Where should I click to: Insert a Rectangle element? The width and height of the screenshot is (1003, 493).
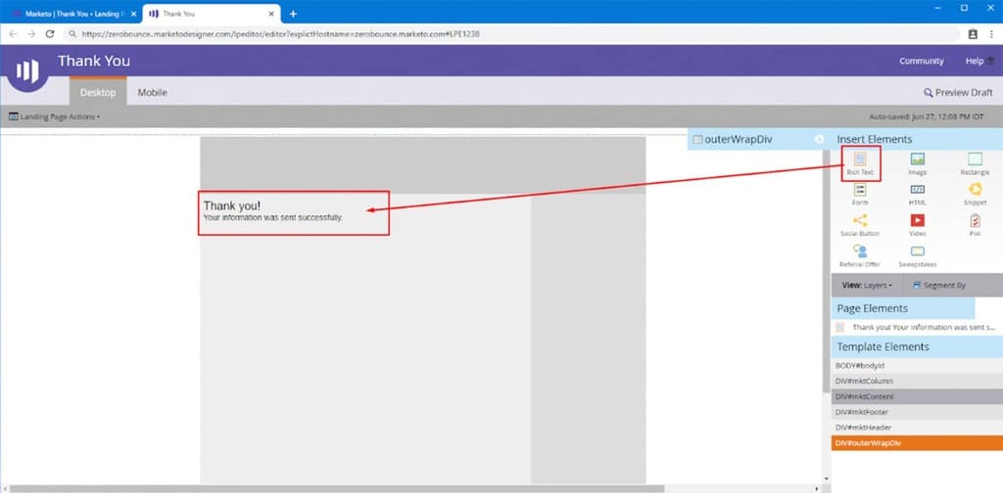coord(975,163)
